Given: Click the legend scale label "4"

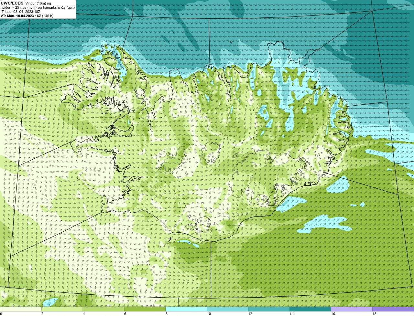Looking at the screenshot, I should [x=84, y=314].
